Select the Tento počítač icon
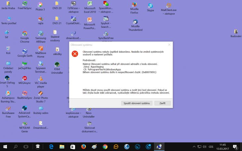Viewport: 242px width, 151px height. point(9,21)
